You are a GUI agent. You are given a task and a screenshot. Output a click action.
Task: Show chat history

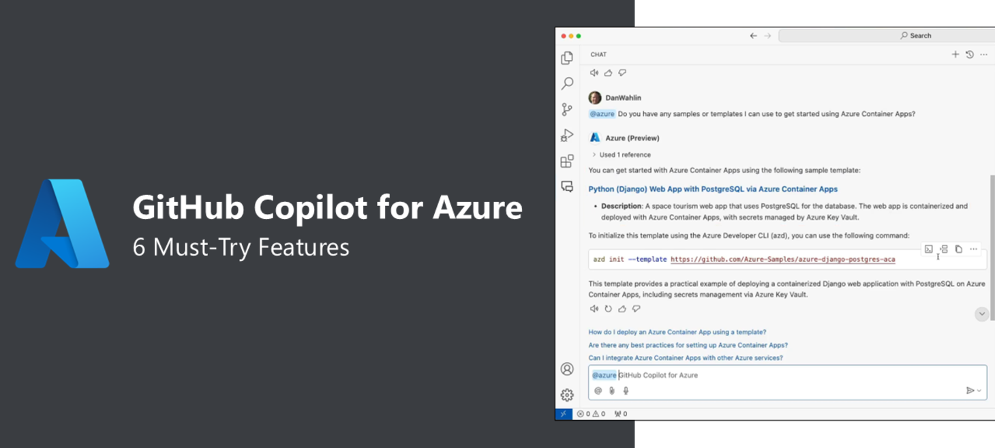pyautogui.click(x=969, y=55)
